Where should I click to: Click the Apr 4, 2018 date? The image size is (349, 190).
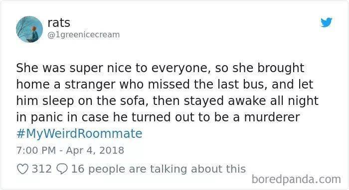[95, 150]
